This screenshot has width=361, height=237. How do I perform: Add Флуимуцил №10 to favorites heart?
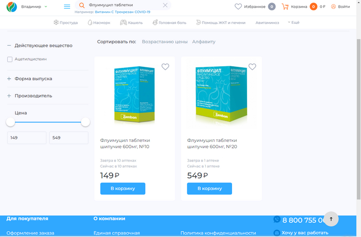click(x=166, y=67)
